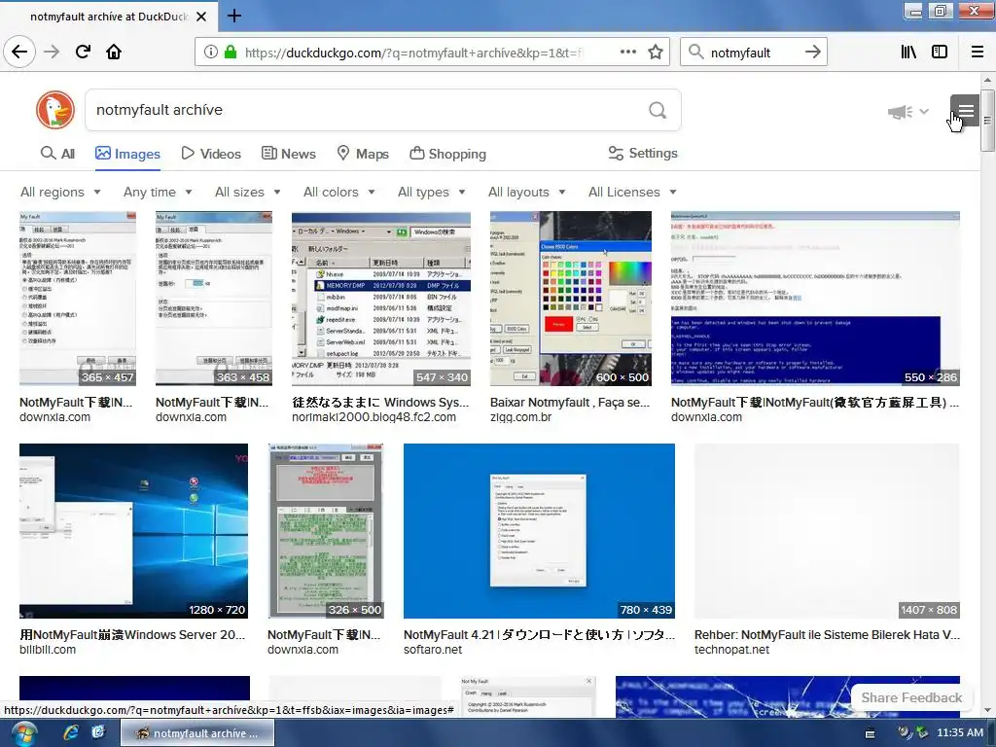Open the DuckDuckGo side menu button

coord(966,111)
